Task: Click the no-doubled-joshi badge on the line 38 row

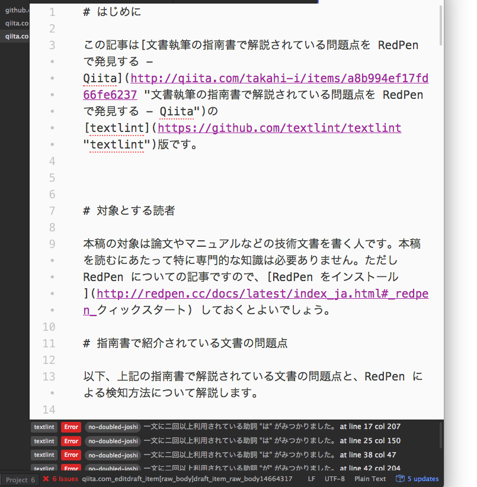Action: coord(112,455)
